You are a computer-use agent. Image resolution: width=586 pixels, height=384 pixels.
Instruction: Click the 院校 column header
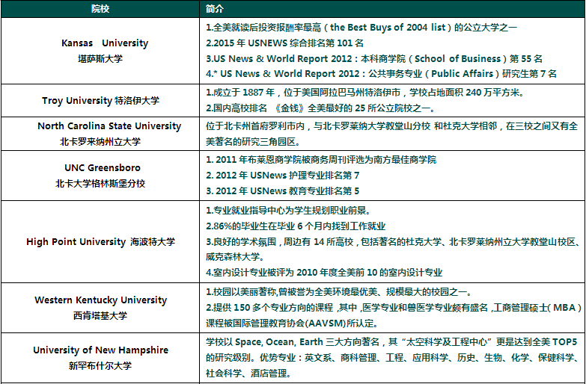100,9
